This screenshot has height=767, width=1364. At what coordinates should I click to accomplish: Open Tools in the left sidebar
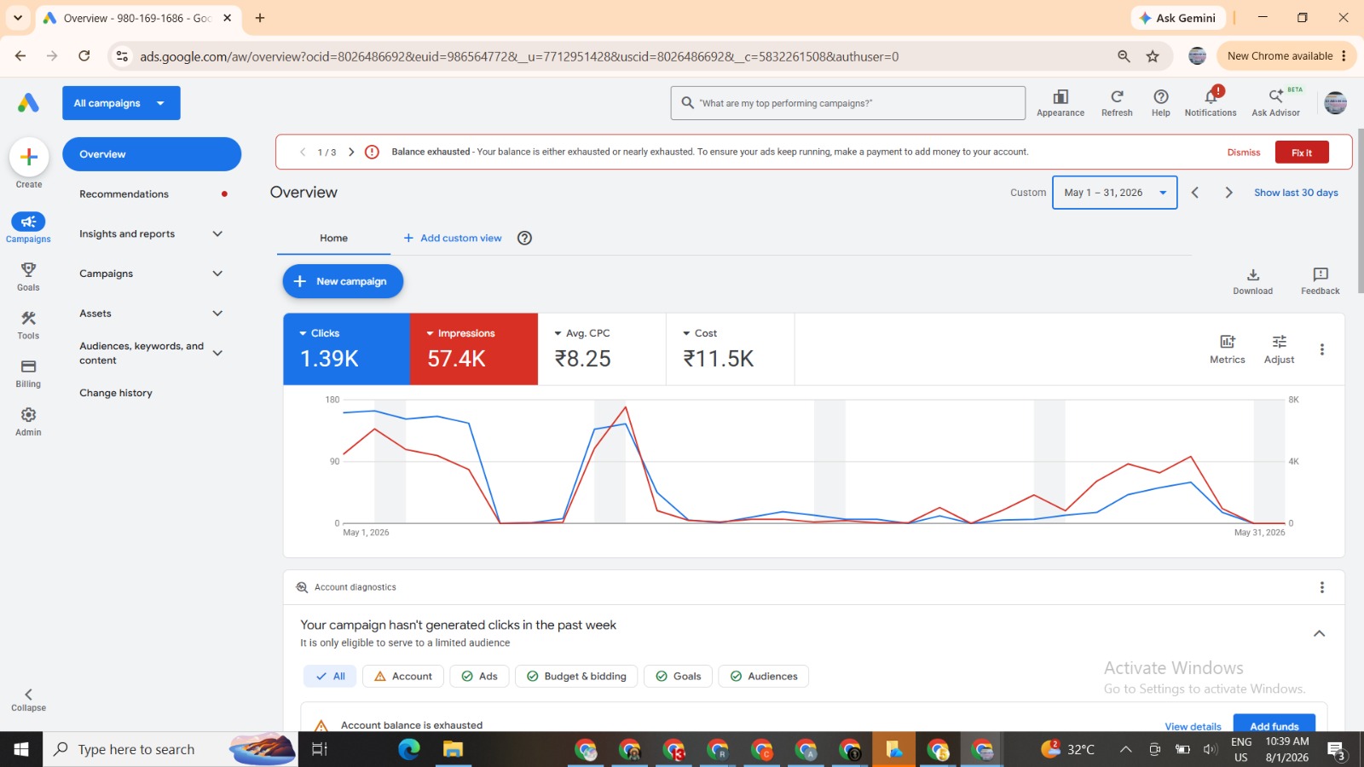click(x=28, y=325)
